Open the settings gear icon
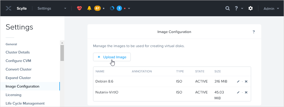The height and width of the screenshot is (107, 284). [x=251, y=8]
